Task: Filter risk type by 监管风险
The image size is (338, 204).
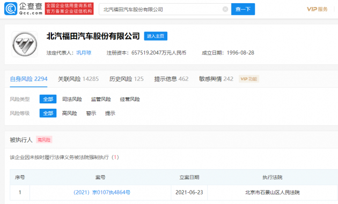Action: point(101,99)
